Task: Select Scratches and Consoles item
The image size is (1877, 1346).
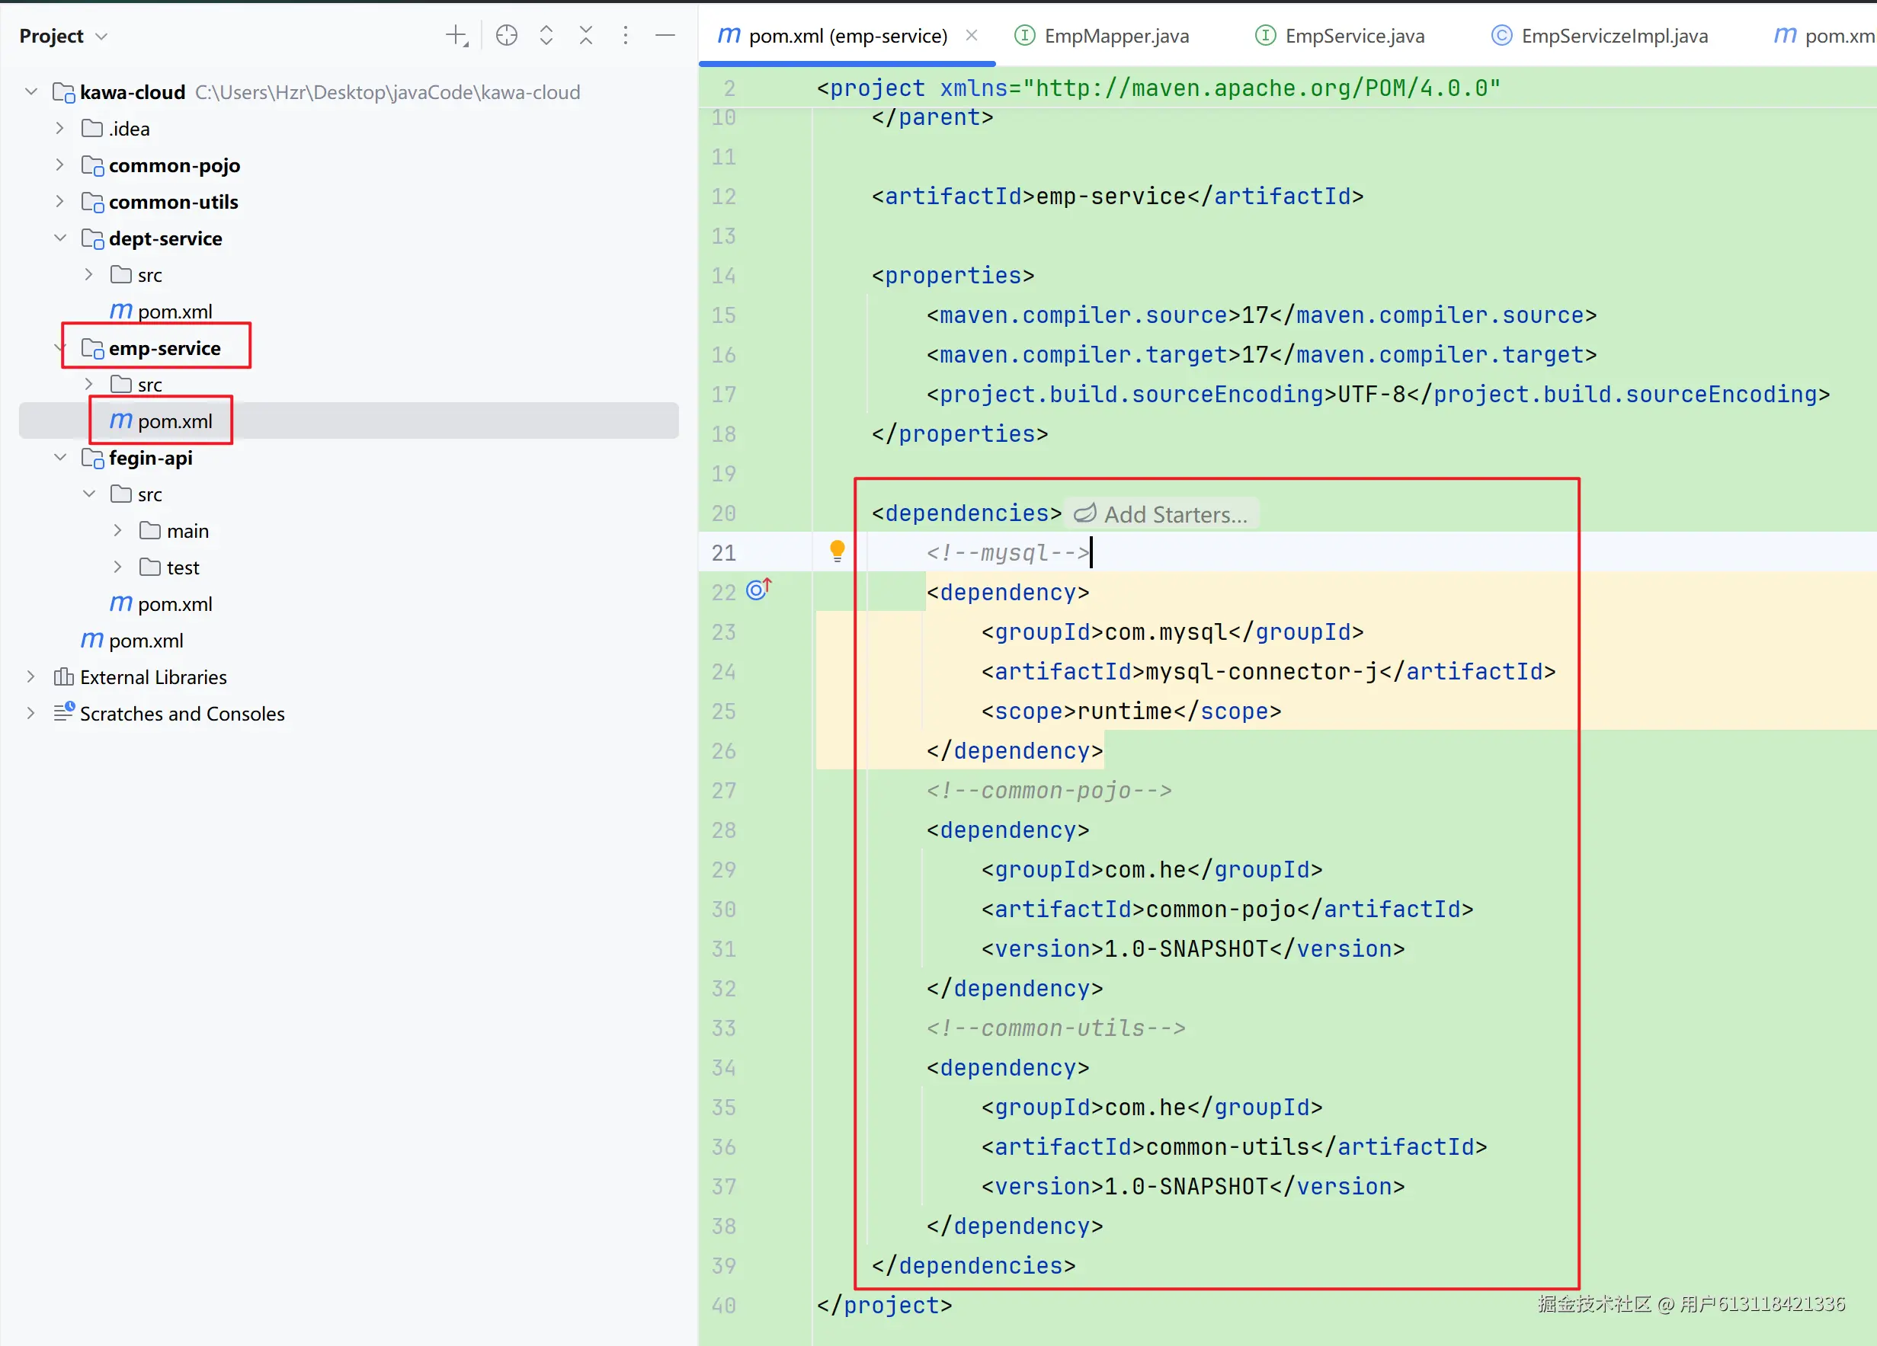Action: 182,713
